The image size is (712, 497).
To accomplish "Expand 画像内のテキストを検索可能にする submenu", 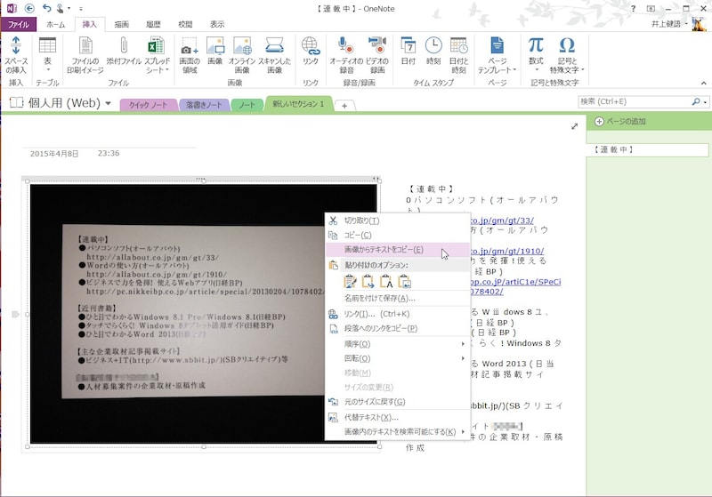I will (x=398, y=432).
